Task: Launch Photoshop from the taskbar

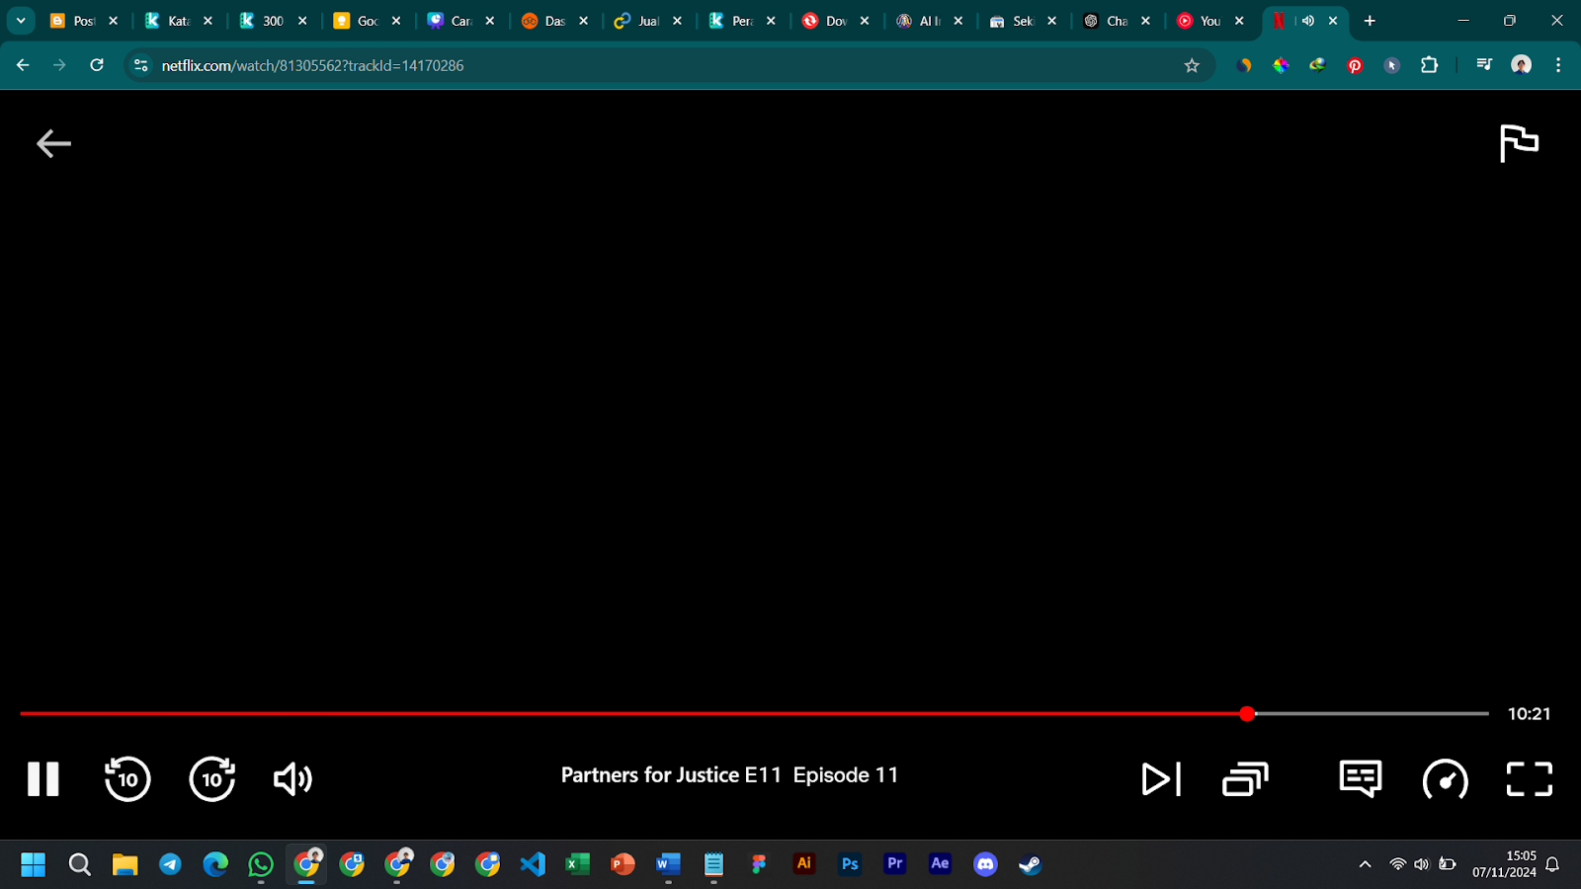Action: [x=850, y=864]
